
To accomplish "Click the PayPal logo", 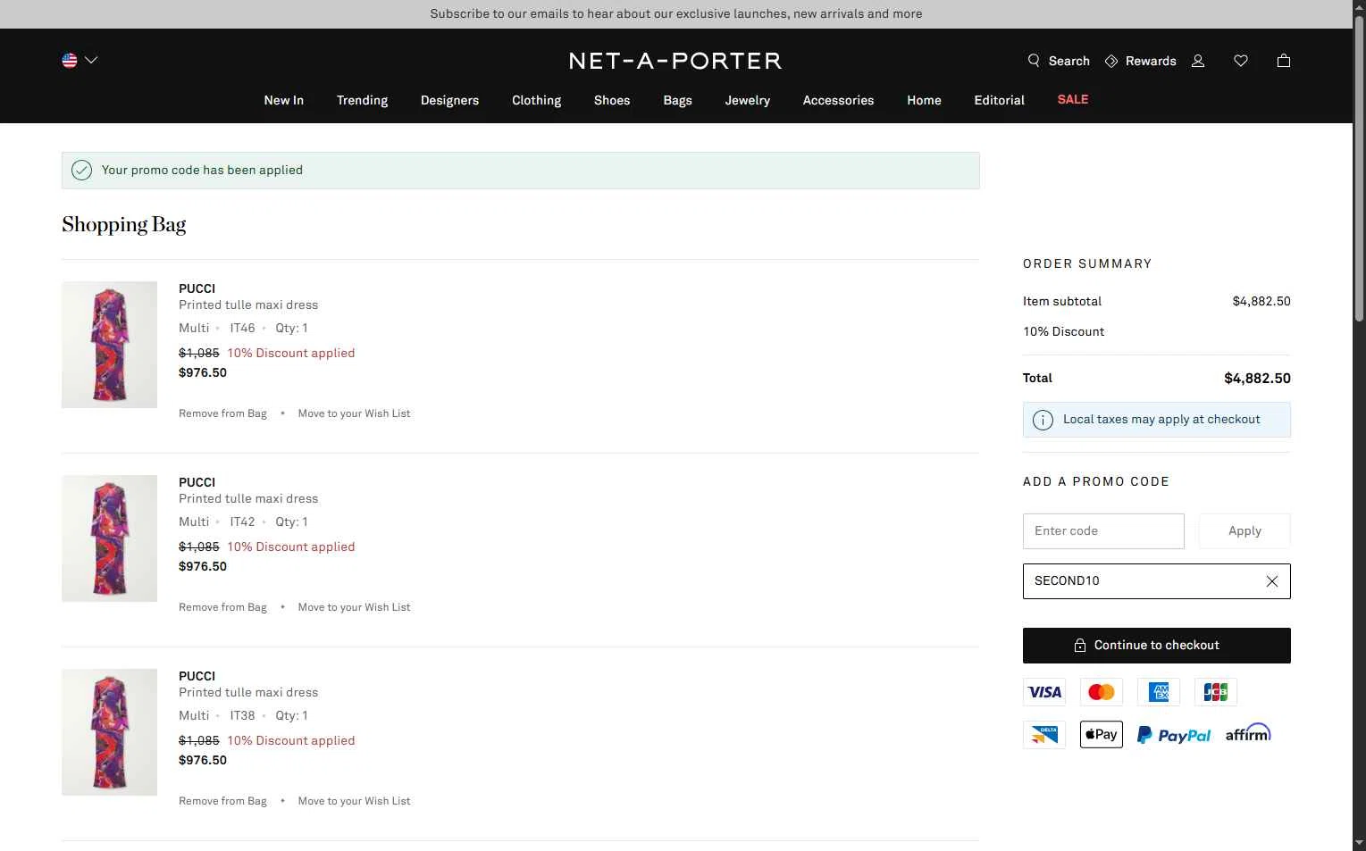I will click(x=1174, y=735).
